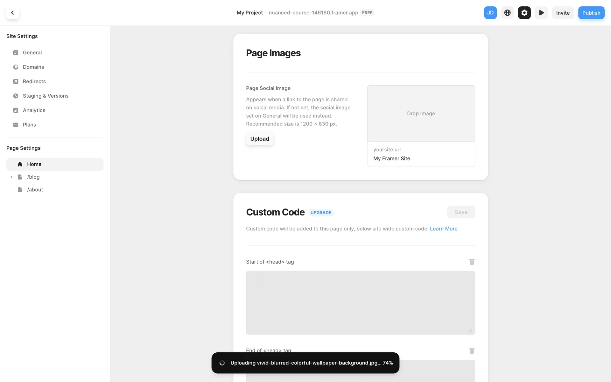Click the back arrow button
The width and height of the screenshot is (611, 382).
(12, 13)
